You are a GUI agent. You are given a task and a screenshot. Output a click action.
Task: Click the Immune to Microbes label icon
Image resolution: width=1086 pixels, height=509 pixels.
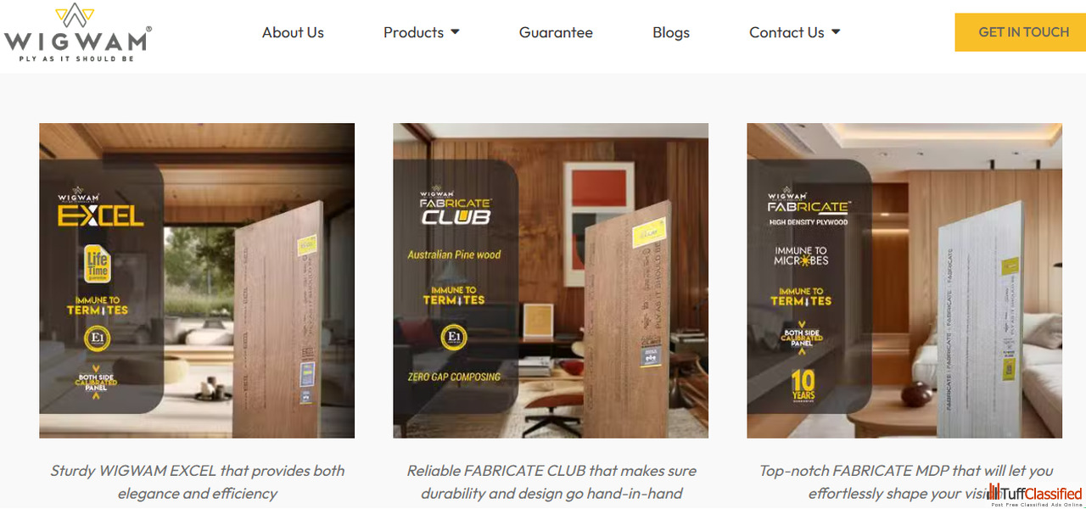tap(801, 255)
